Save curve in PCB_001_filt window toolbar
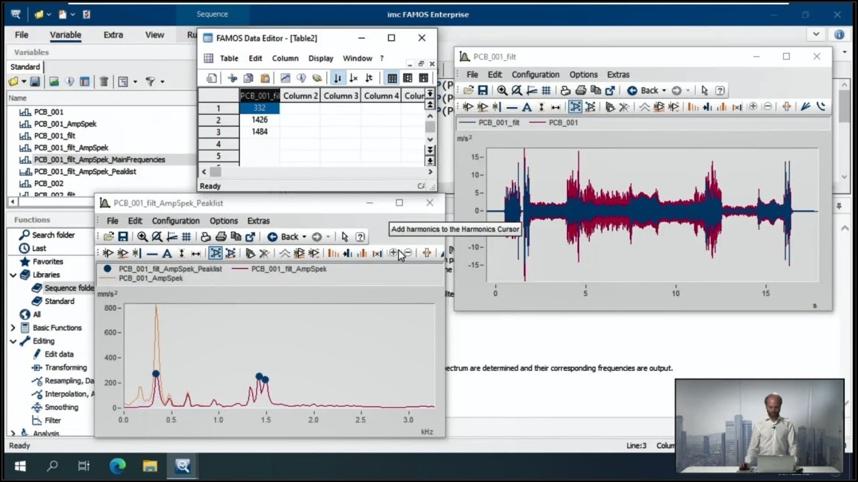 [x=483, y=90]
